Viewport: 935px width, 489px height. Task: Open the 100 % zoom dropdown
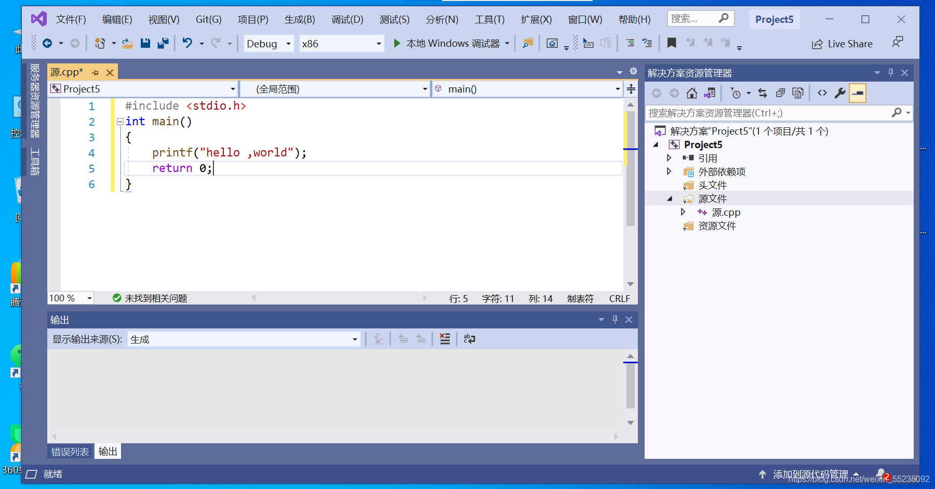tap(71, 298)
